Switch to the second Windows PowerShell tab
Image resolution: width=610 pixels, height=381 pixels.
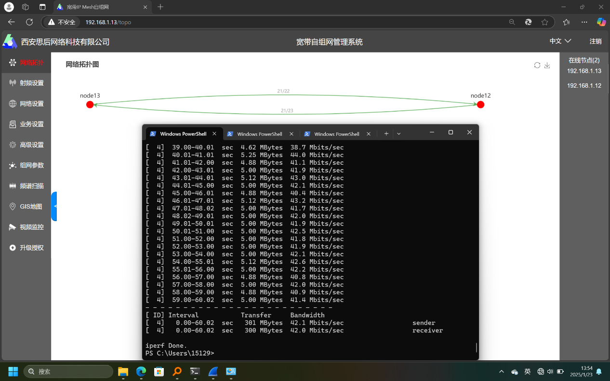[260, 134]
